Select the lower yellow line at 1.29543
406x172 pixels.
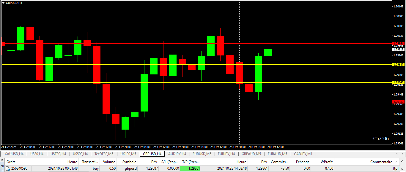196,82
